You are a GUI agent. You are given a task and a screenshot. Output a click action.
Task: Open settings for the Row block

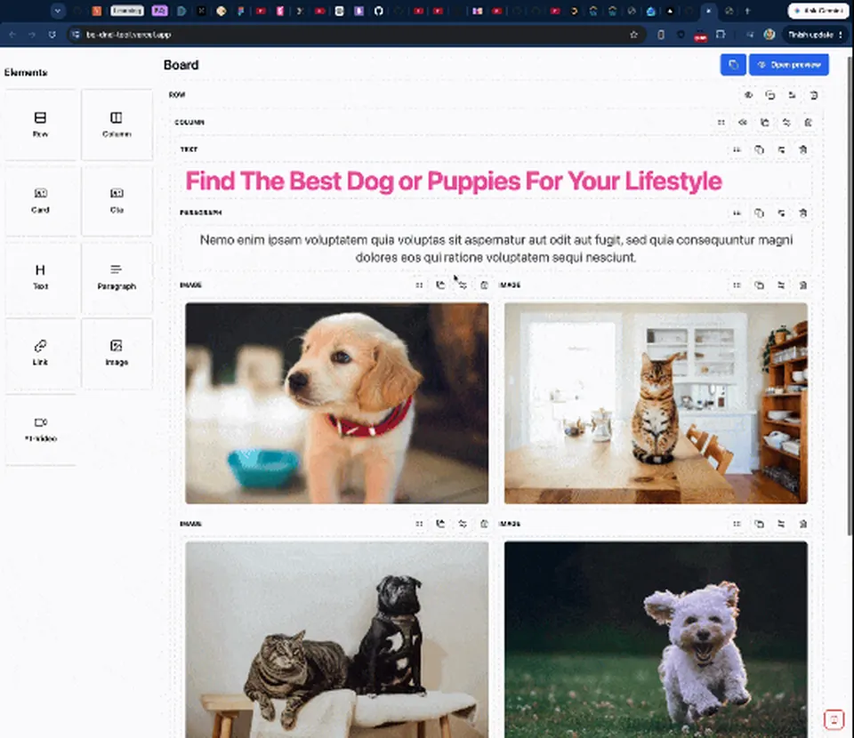792,95
